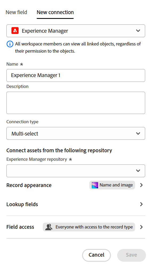
Task: Expand Lookup fields with its chevron
Action: point(141,204)
